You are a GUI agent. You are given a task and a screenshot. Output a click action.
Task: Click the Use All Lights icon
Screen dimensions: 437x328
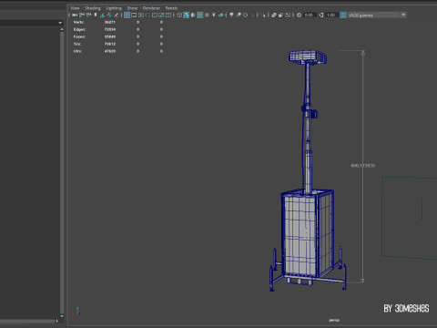tap(214, 15)
